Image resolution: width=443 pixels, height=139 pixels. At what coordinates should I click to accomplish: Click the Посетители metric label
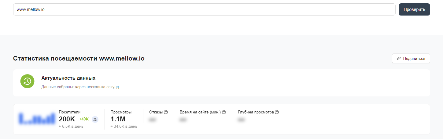(x=70, y=112)
